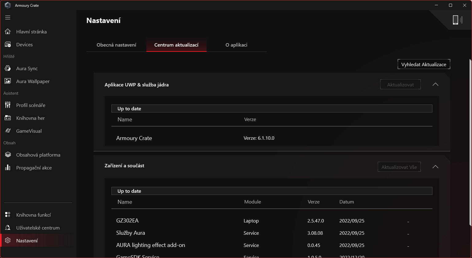The image size is (472, 258).
Task: Open the Propagační akce icon
Action: (8, 168)
